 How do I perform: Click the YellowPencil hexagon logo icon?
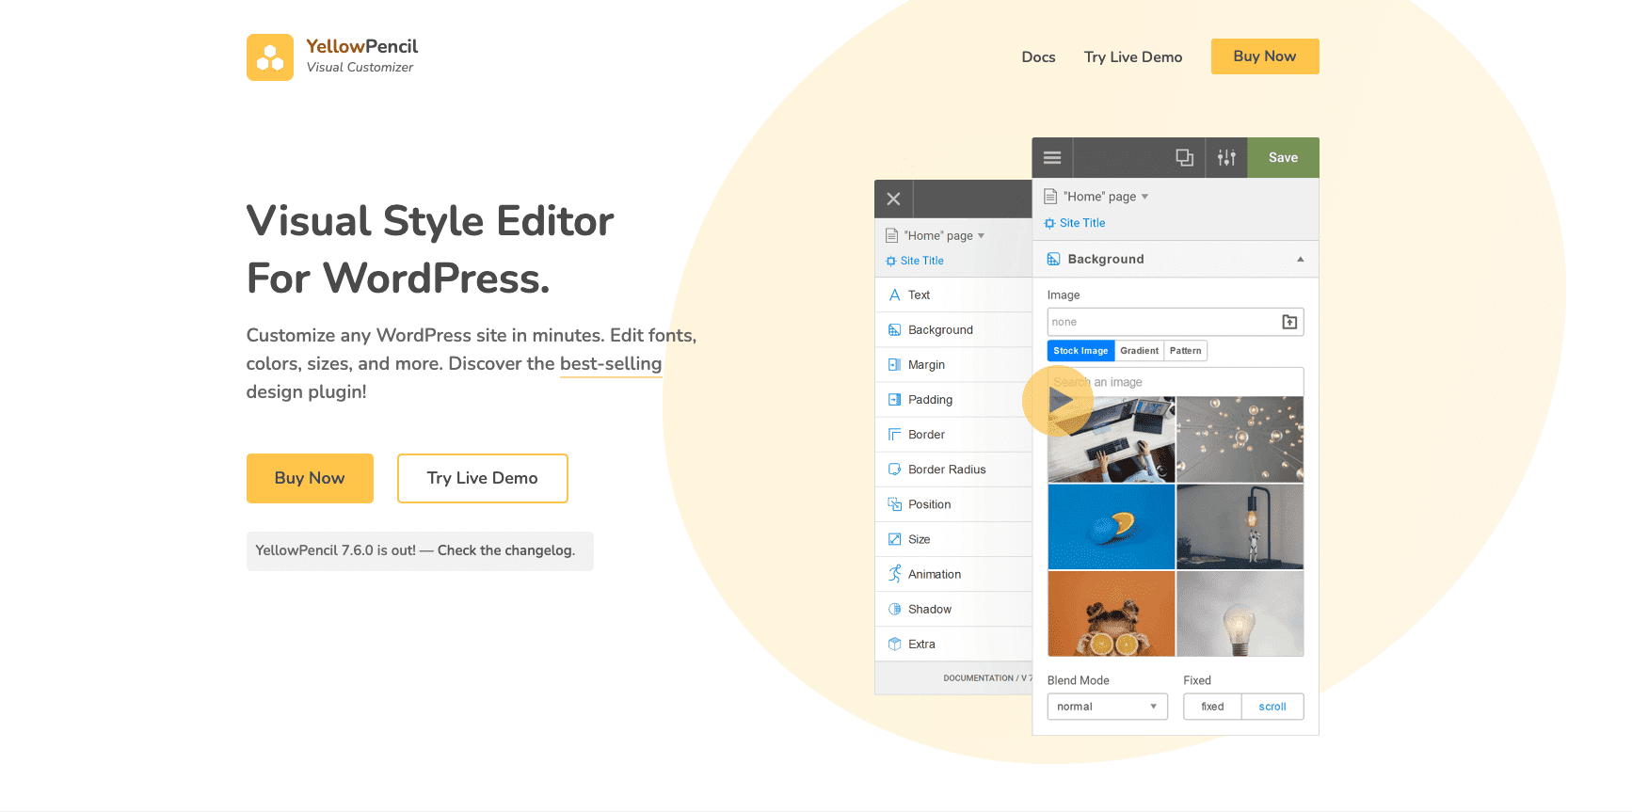[270, 57]
